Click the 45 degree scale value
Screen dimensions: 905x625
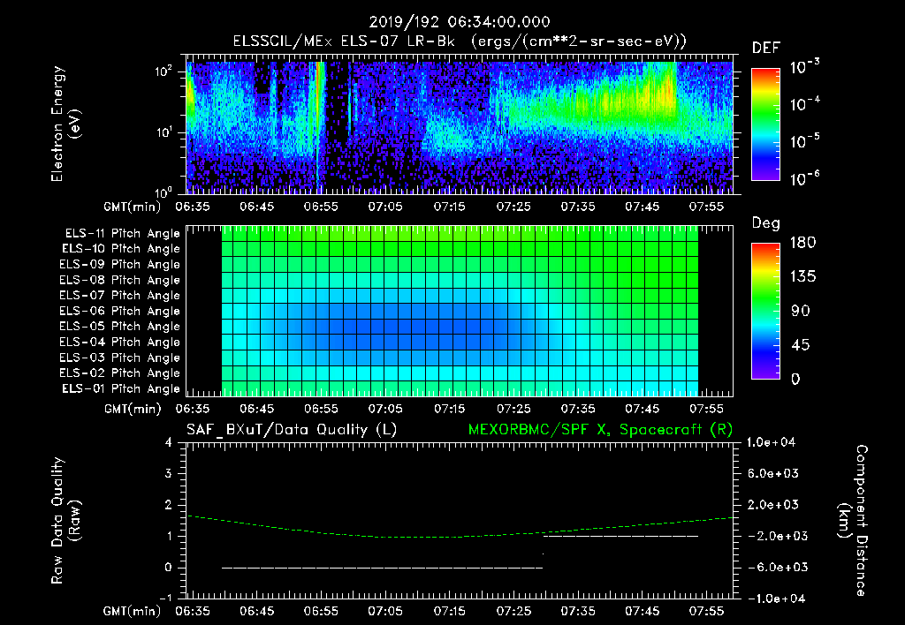pos(801,345)
